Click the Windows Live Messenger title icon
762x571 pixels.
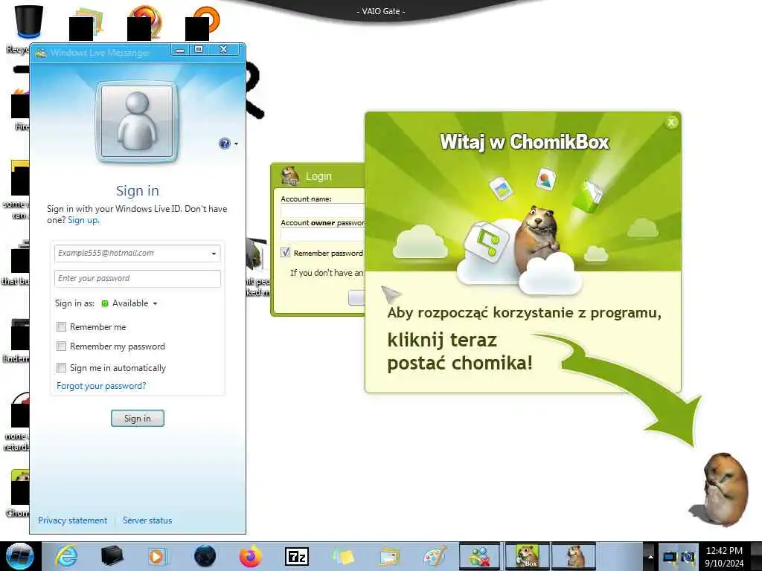[41, 53]
